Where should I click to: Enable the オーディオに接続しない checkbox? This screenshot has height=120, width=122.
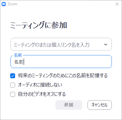pos(13,85)
